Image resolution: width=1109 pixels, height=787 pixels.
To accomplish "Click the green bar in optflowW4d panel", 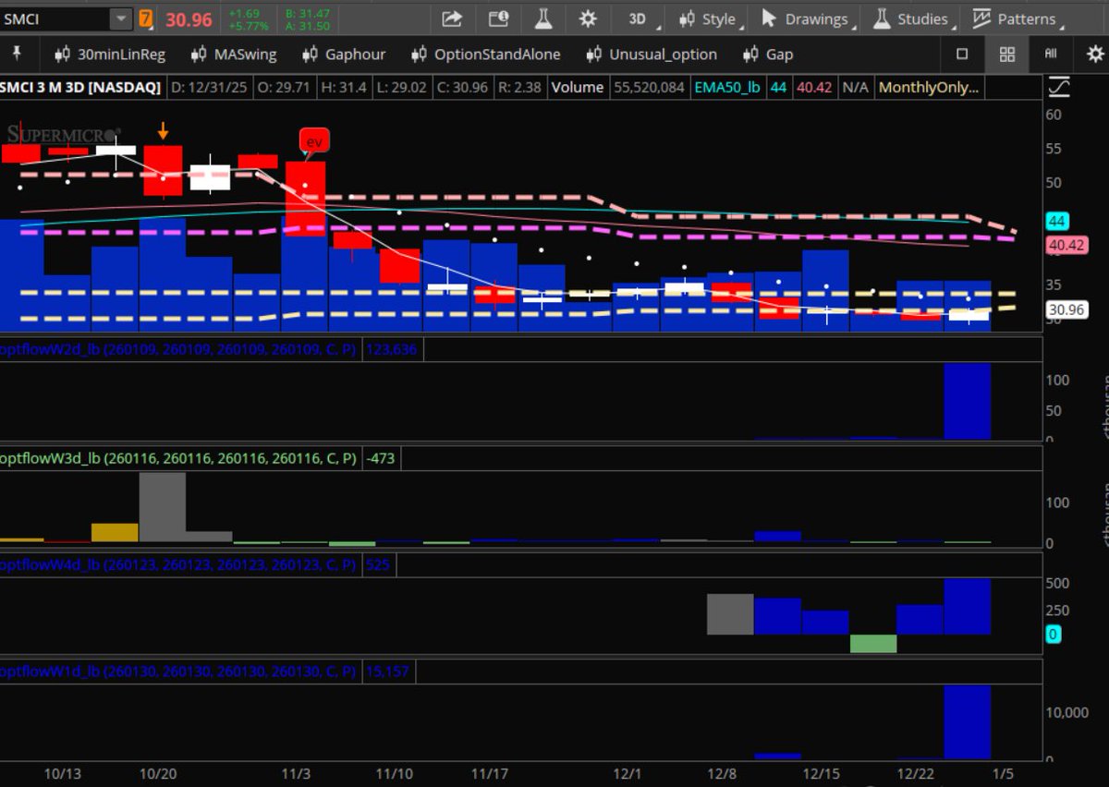I will point(873,644).
